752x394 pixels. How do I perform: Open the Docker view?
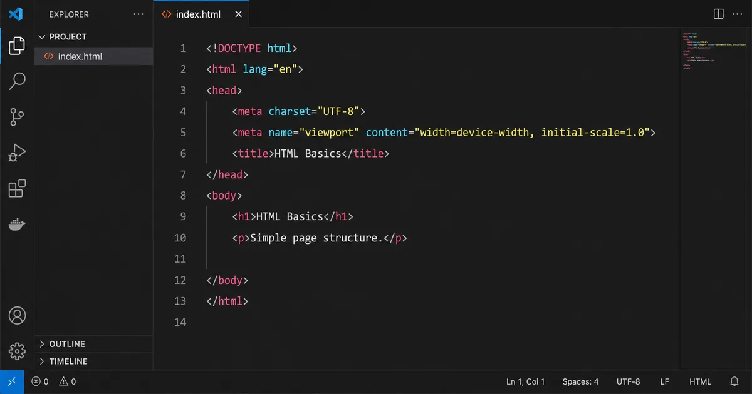point(17,224)
